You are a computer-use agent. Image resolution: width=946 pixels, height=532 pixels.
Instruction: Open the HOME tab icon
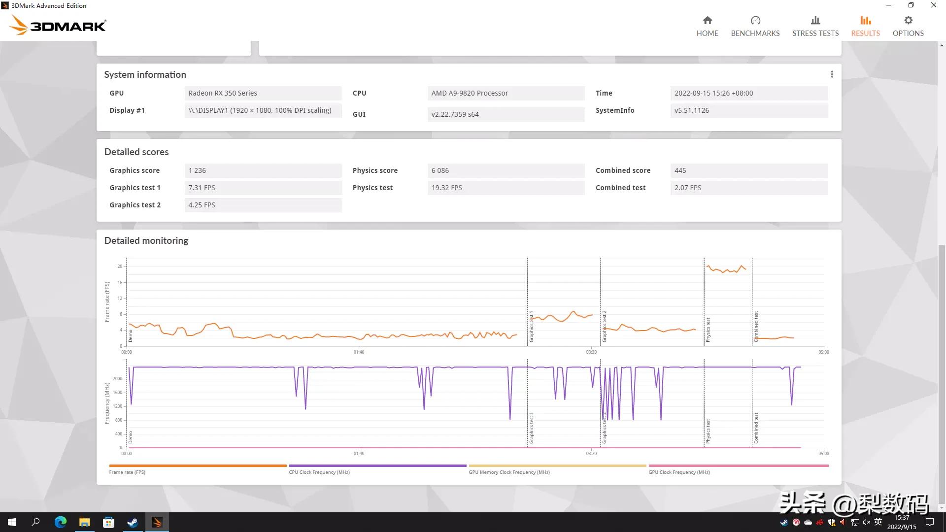click(707, 21)
